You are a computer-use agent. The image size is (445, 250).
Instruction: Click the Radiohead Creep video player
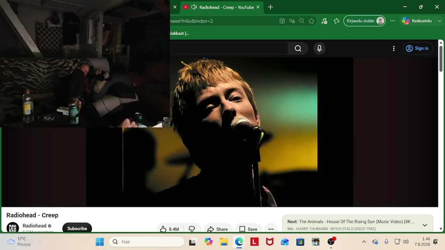[x=220, y=132]
